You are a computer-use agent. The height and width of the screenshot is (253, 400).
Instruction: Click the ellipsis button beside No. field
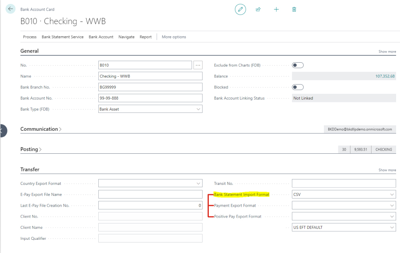198,65
